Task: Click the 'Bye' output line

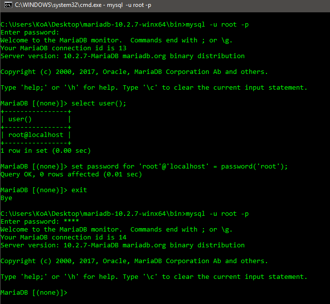Action: coord(6,198)
